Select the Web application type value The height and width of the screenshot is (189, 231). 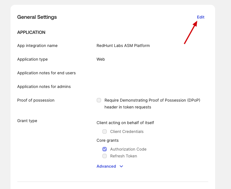[101, 59]
